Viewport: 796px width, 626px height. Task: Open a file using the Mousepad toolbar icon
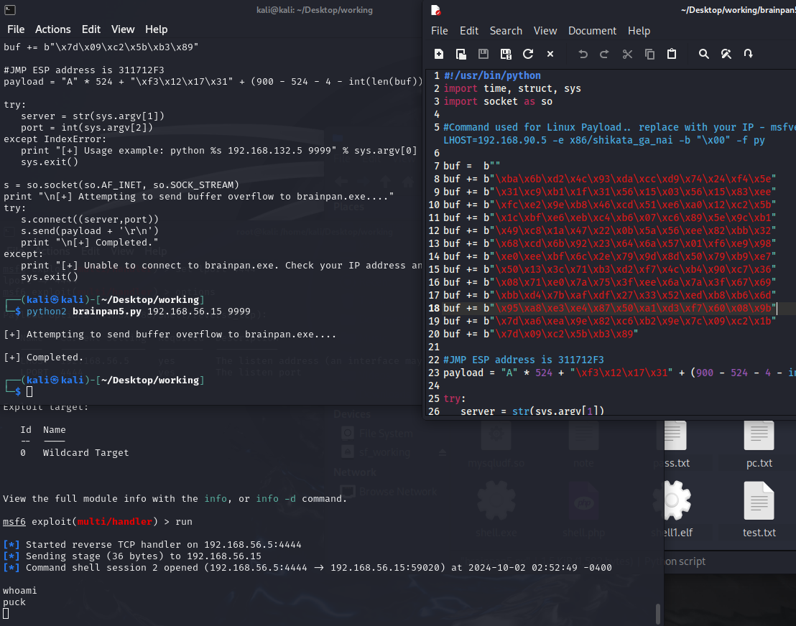pyautogui.click(x=461, y=54)
